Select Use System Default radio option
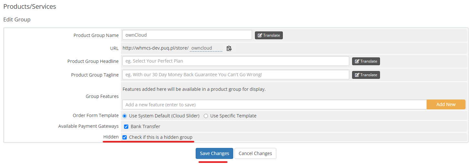This screenshot has width=471, height=168. coord(125,116)
